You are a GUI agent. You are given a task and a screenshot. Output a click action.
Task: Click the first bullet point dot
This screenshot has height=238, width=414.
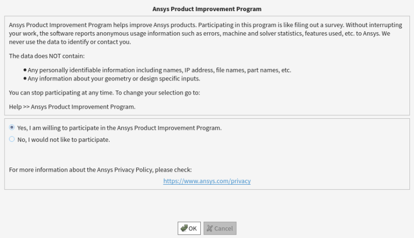[25, 70]
